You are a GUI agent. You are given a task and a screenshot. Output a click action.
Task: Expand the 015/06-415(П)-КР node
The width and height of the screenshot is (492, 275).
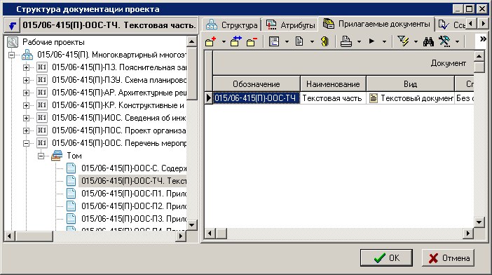(x=27, y=105)
